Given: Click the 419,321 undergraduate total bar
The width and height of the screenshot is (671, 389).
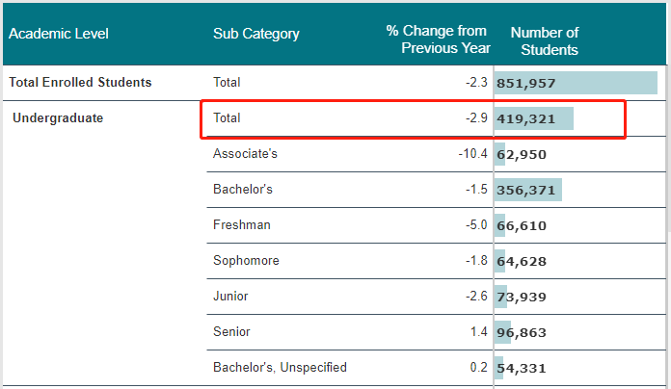Looking at the screenshot, I should (x=534, y=118).
